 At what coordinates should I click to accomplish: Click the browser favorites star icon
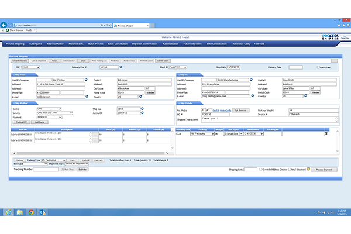click(343, 25)
